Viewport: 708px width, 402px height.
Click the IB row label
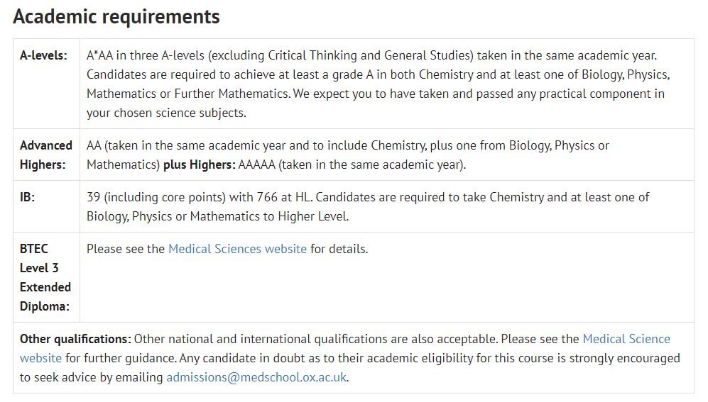27,197
